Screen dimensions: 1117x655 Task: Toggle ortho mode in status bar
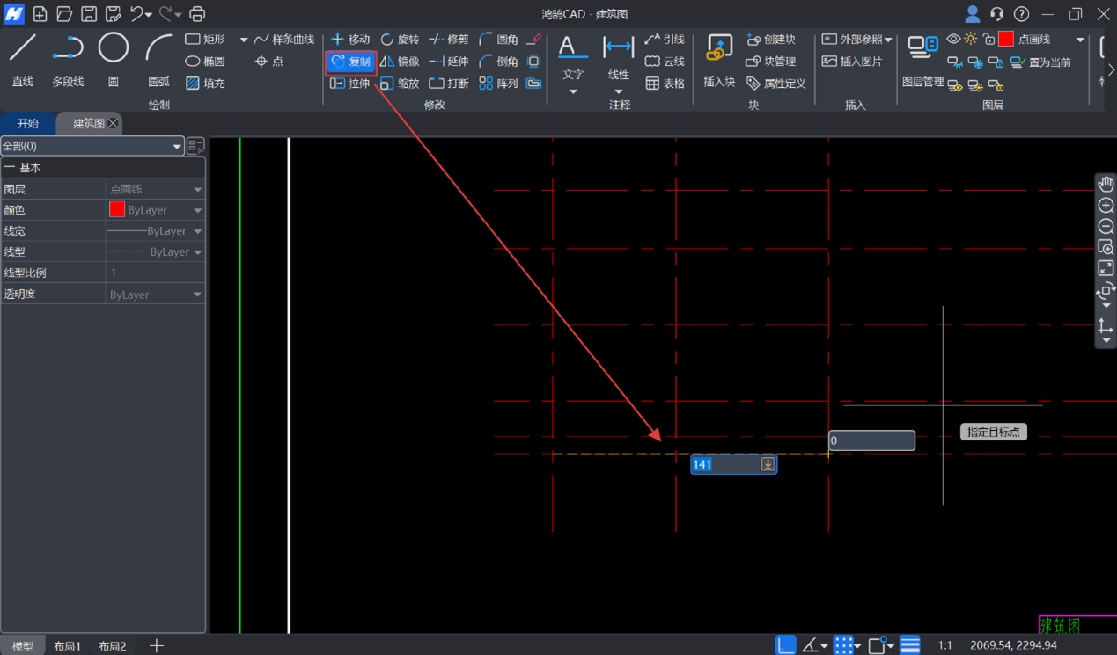785,645
